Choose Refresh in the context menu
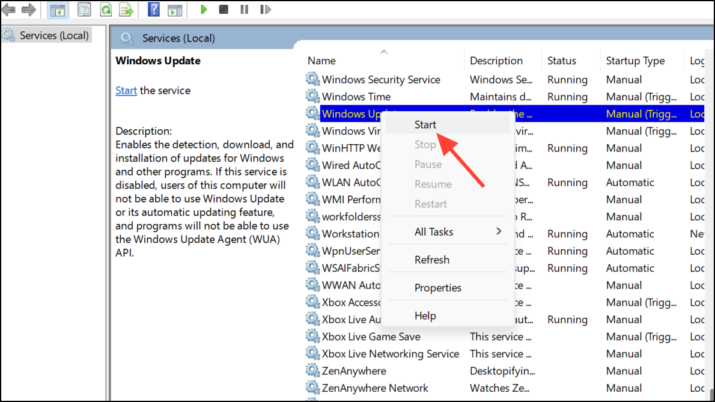Viewport: 715px width, 402px height. 448,260
